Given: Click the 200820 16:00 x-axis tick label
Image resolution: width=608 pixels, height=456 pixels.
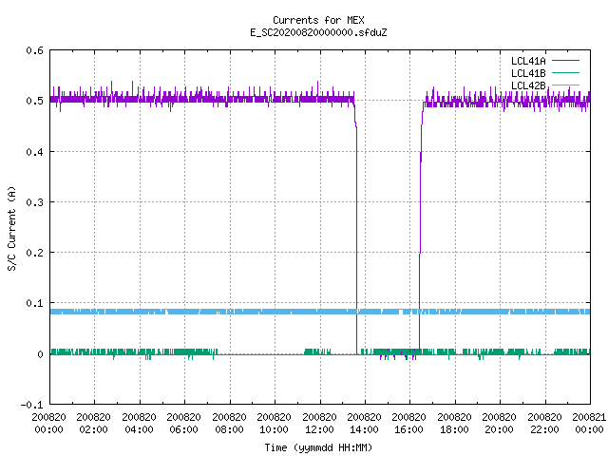Looking at the screenshot, I should pos(408,424).
